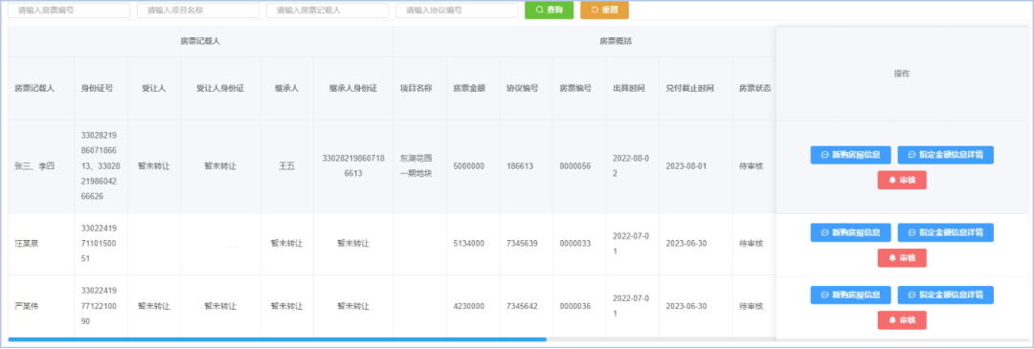Click the 受让人 column header
Viewport: 1034px width, 349px height.
coord(153,88)
